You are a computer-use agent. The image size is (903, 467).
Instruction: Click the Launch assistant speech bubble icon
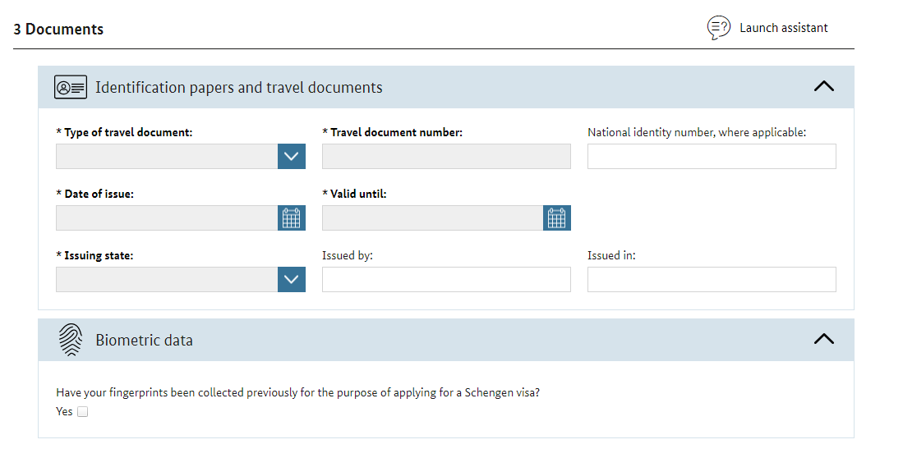(x=719, y=28)
